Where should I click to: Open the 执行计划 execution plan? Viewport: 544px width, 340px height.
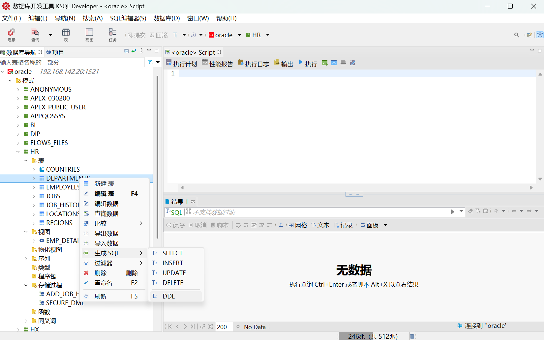181,64
